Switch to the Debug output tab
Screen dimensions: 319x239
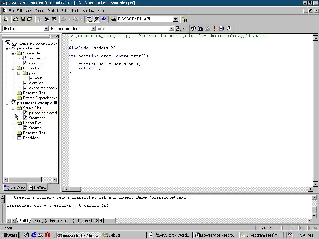point(38,221)
